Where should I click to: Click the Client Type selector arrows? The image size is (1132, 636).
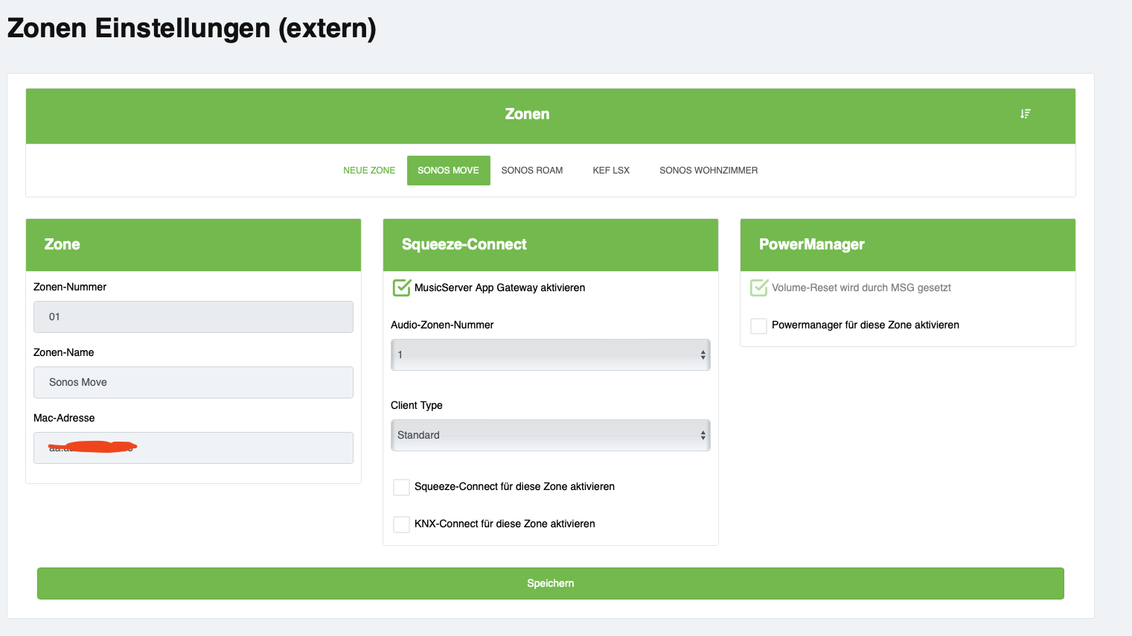tap(703, 436)
